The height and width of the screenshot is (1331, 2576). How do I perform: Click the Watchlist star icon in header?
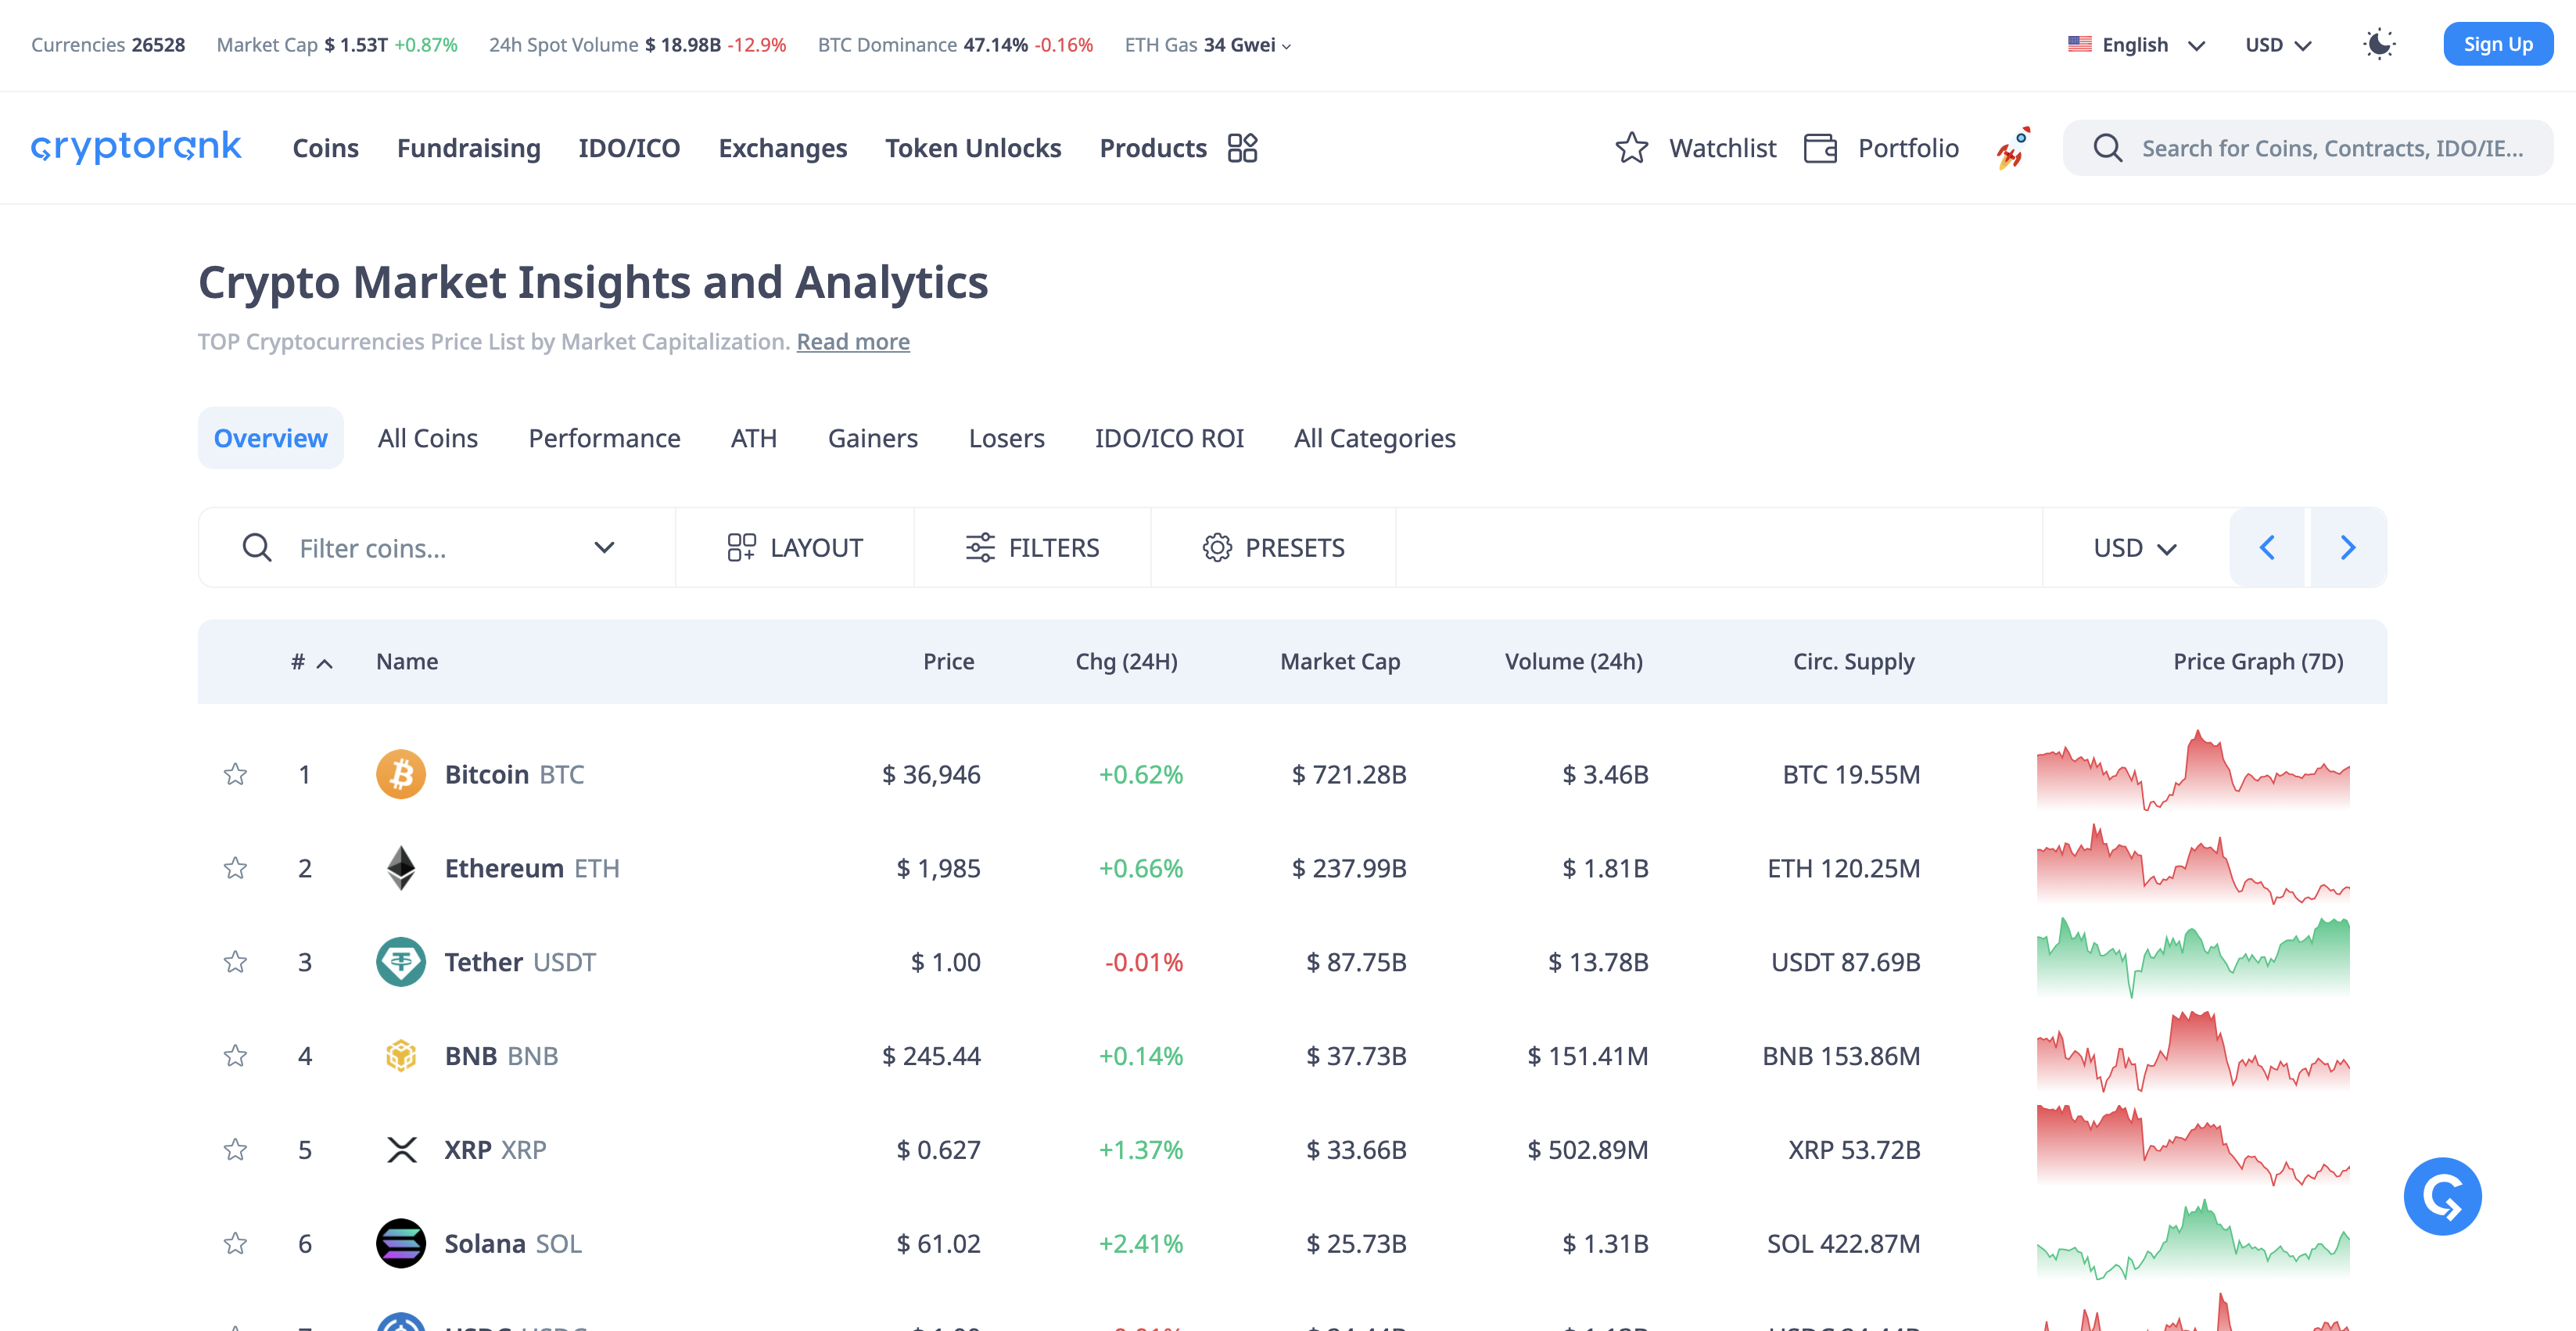tap(1631, 148)
